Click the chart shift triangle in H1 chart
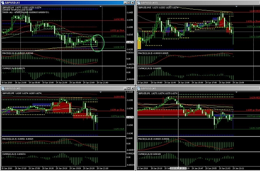Screen dimensions: 260x171 [x=101, y=7]
